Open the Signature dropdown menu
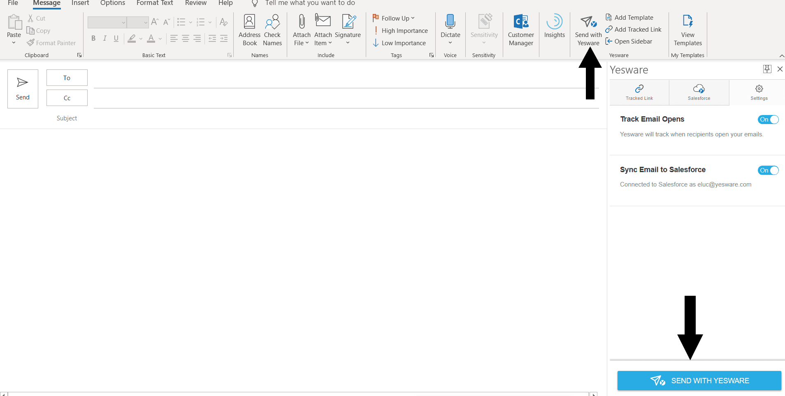Screen dimensions: 785x396 (x=348, y=43)
